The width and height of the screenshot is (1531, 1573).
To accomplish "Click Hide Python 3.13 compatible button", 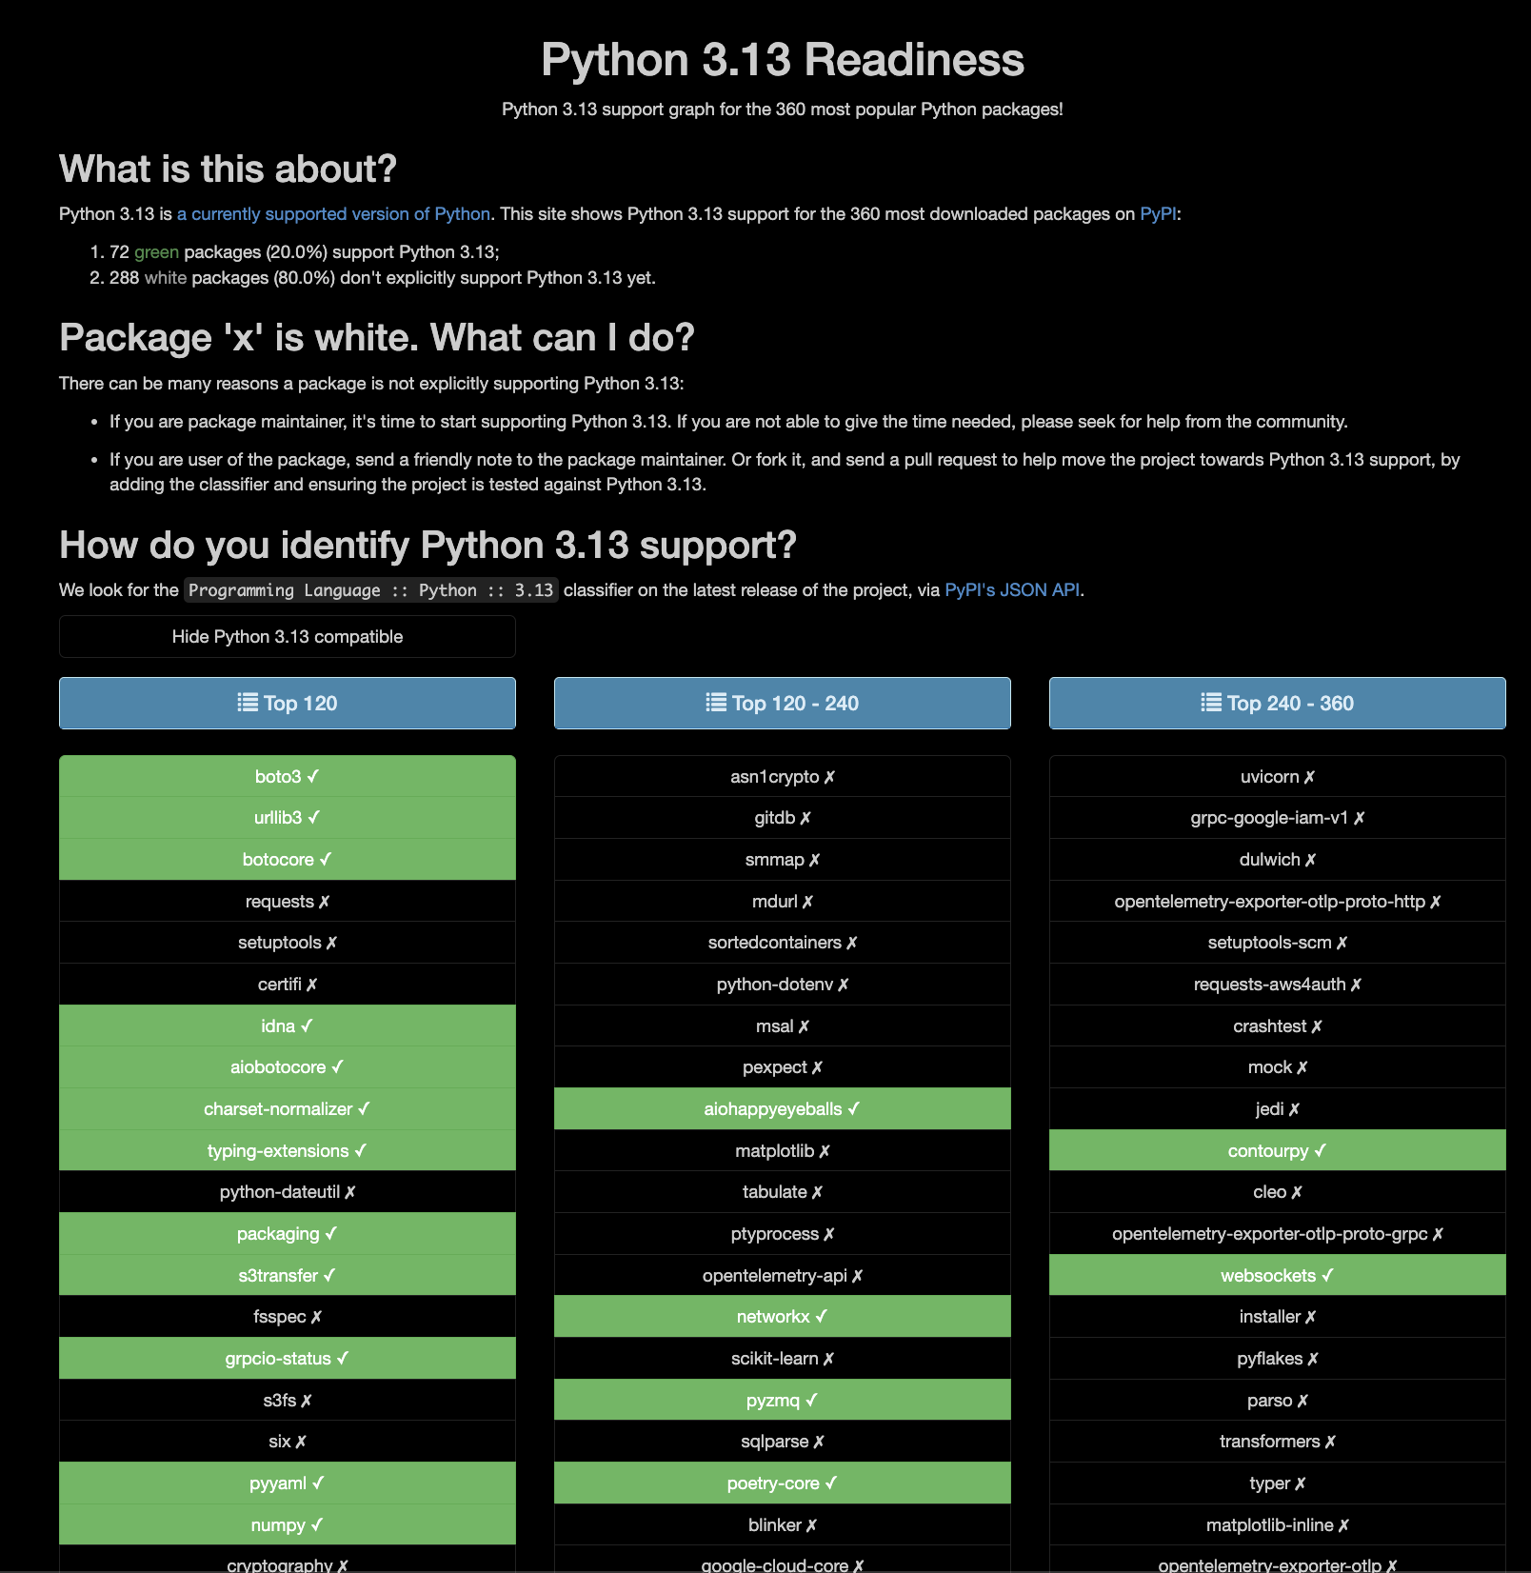I will 288,637.
